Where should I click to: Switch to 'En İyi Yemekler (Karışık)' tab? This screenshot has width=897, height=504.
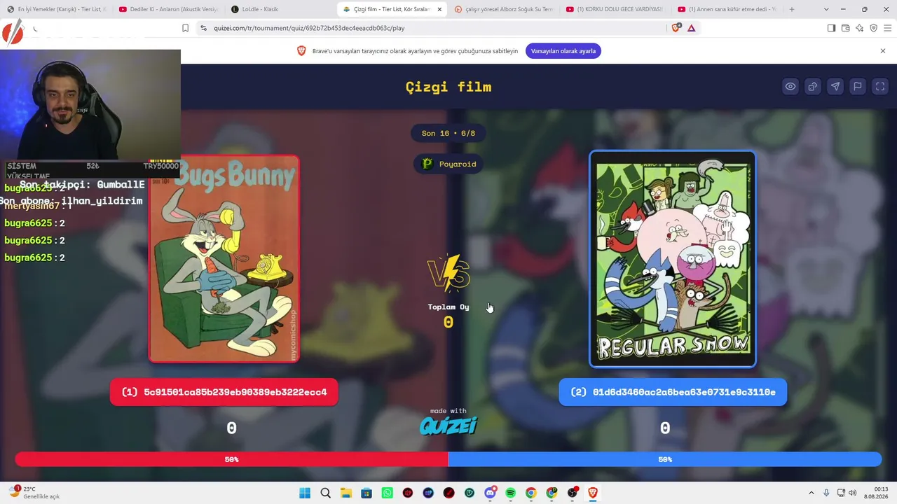pos(56,9)
